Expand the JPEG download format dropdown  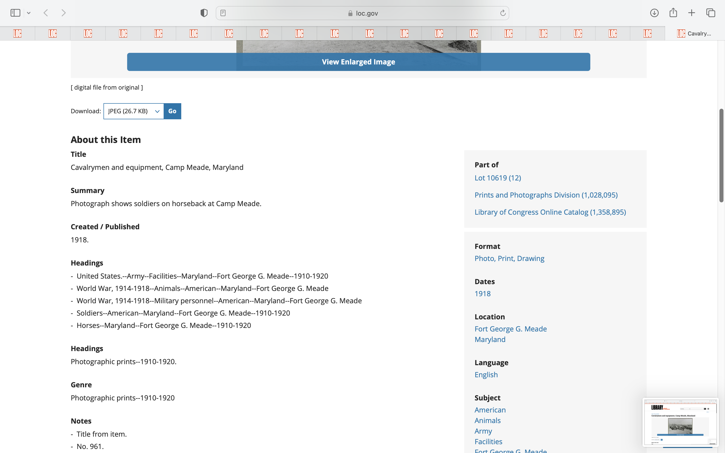(x=134, y=111)
